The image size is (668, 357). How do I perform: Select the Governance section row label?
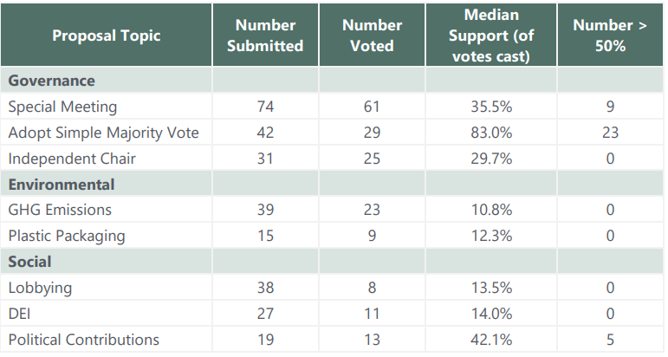tap(52, 81)
